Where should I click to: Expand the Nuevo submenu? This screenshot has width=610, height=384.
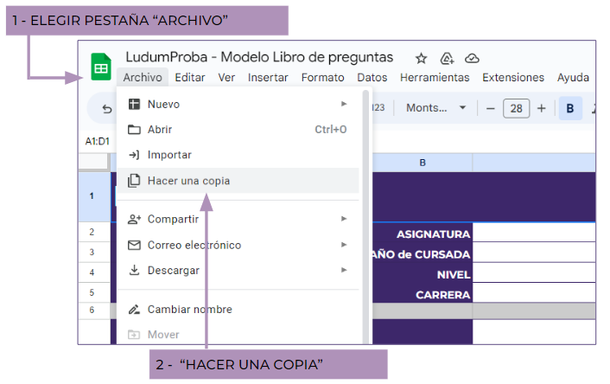point(238,104)
